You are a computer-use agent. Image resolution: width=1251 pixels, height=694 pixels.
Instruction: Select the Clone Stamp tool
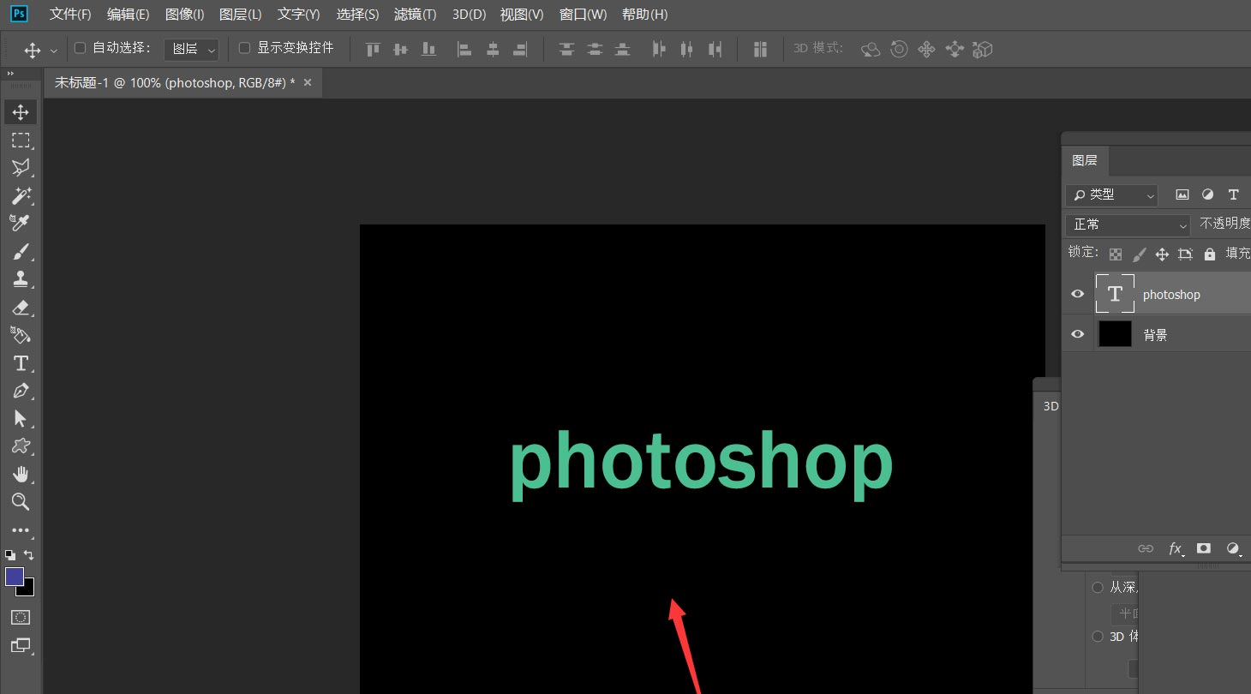(21, 278)
